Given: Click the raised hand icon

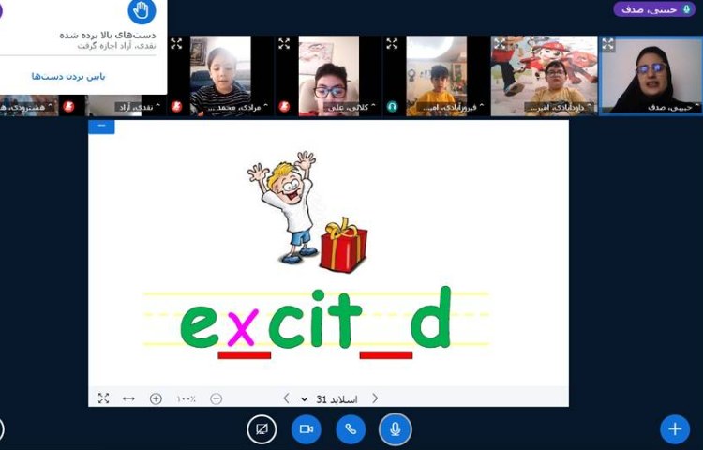Looking at the screenshot, I should coord(141,11).
